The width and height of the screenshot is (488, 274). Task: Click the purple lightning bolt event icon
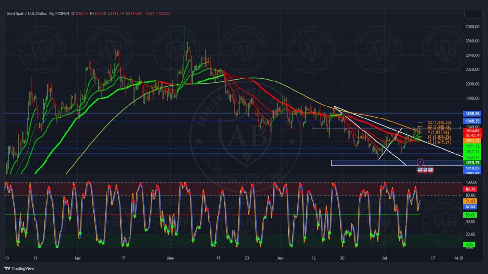point(420,162)
